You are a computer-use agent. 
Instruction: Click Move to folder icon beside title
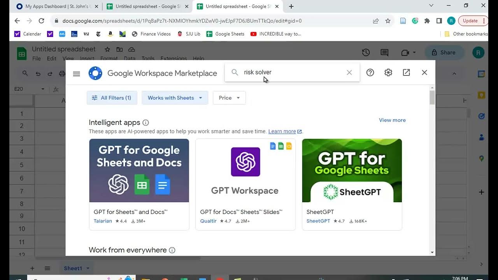coord(119,49)
